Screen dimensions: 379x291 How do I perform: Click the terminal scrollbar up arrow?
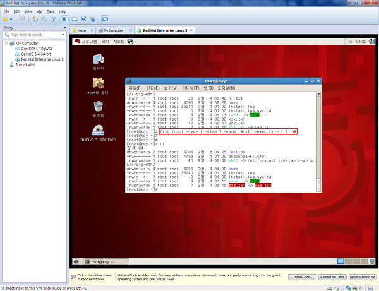(318, 94)
